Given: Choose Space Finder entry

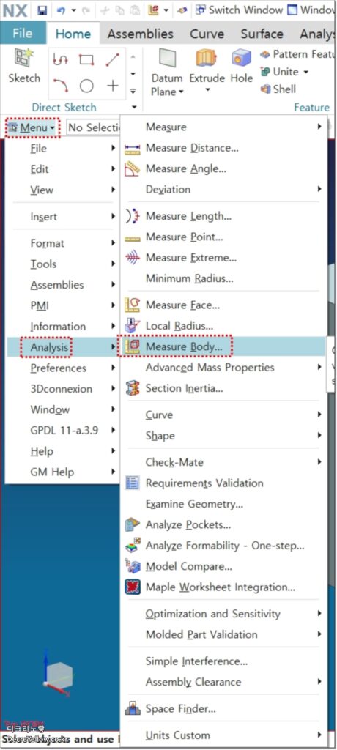Looking at the screenshot, I should (223, 708).
